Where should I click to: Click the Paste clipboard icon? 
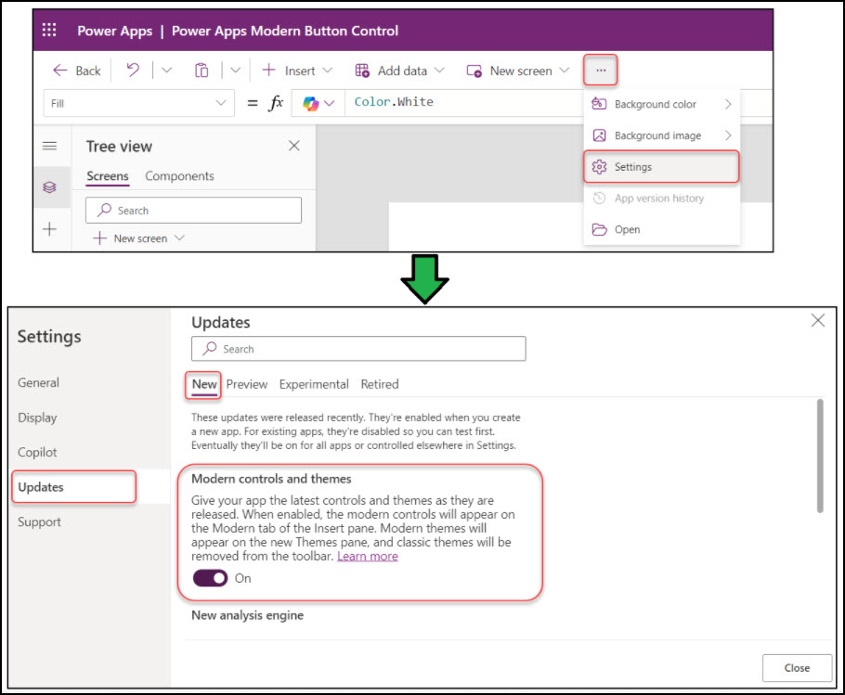tap(201, 71)
